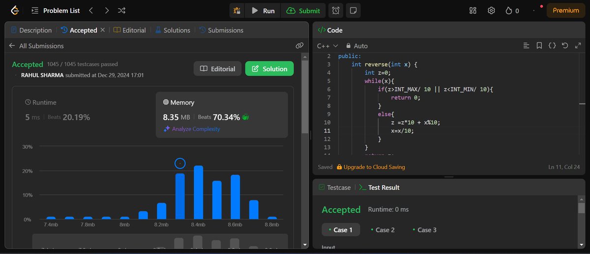Go back to All Submissions
590x254 pixels.
point(36,46)
